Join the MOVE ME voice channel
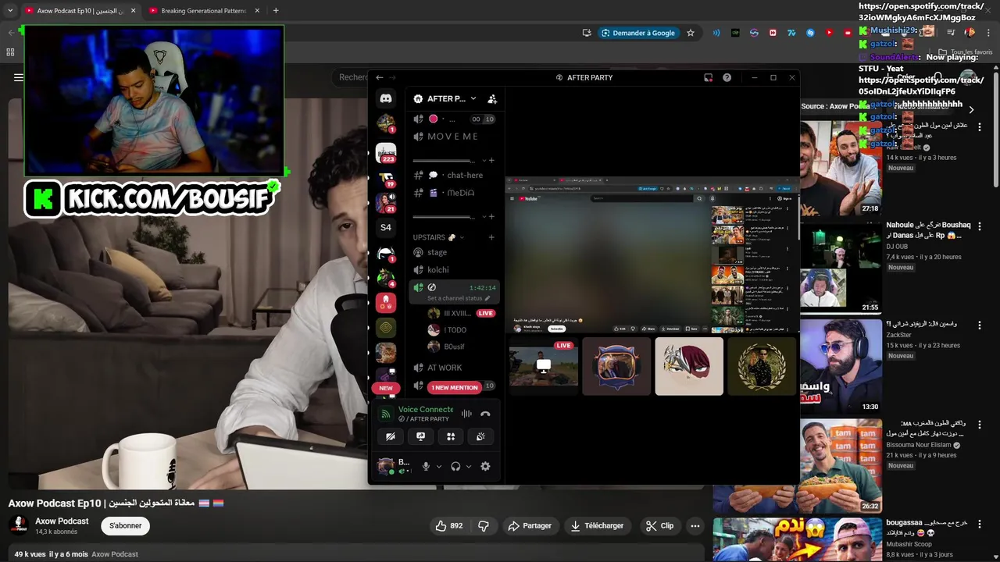This screenshot has height=562, width=1000. [453, 137]
